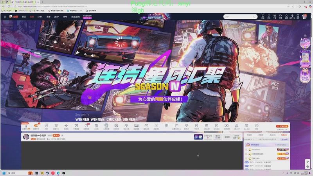
Task: Switch to the red highlighted chat panel tab
Action: pos(284,135)
